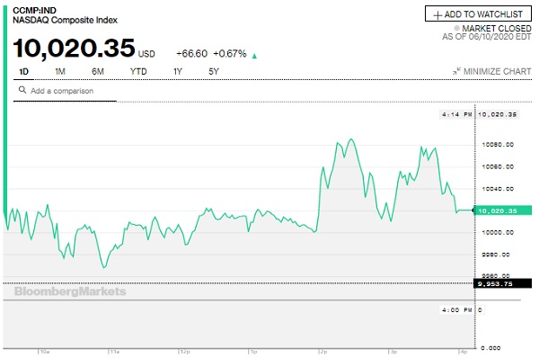Click the As of 06/10/2020 EDT date
The image size is (539, 358).
coord(486,37)
